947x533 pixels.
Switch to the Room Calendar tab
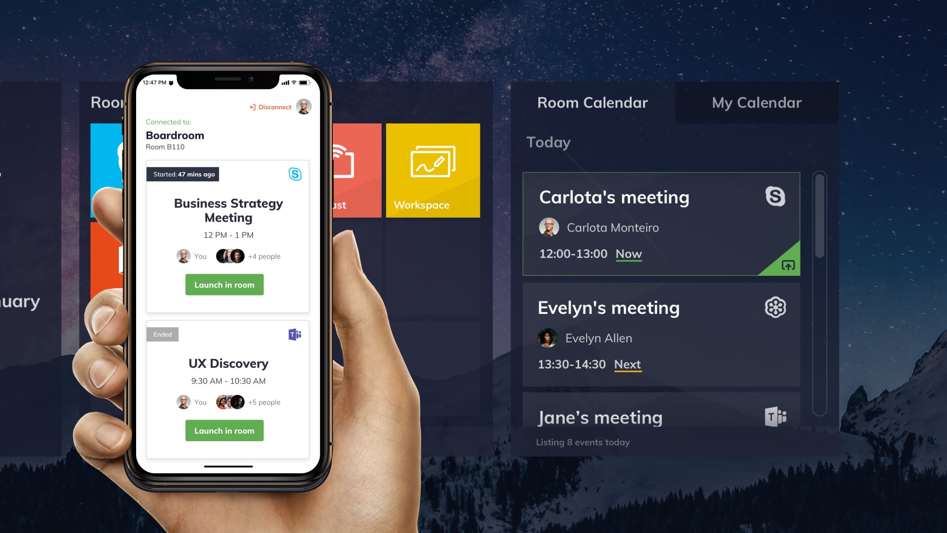click(x=593, y=102)
